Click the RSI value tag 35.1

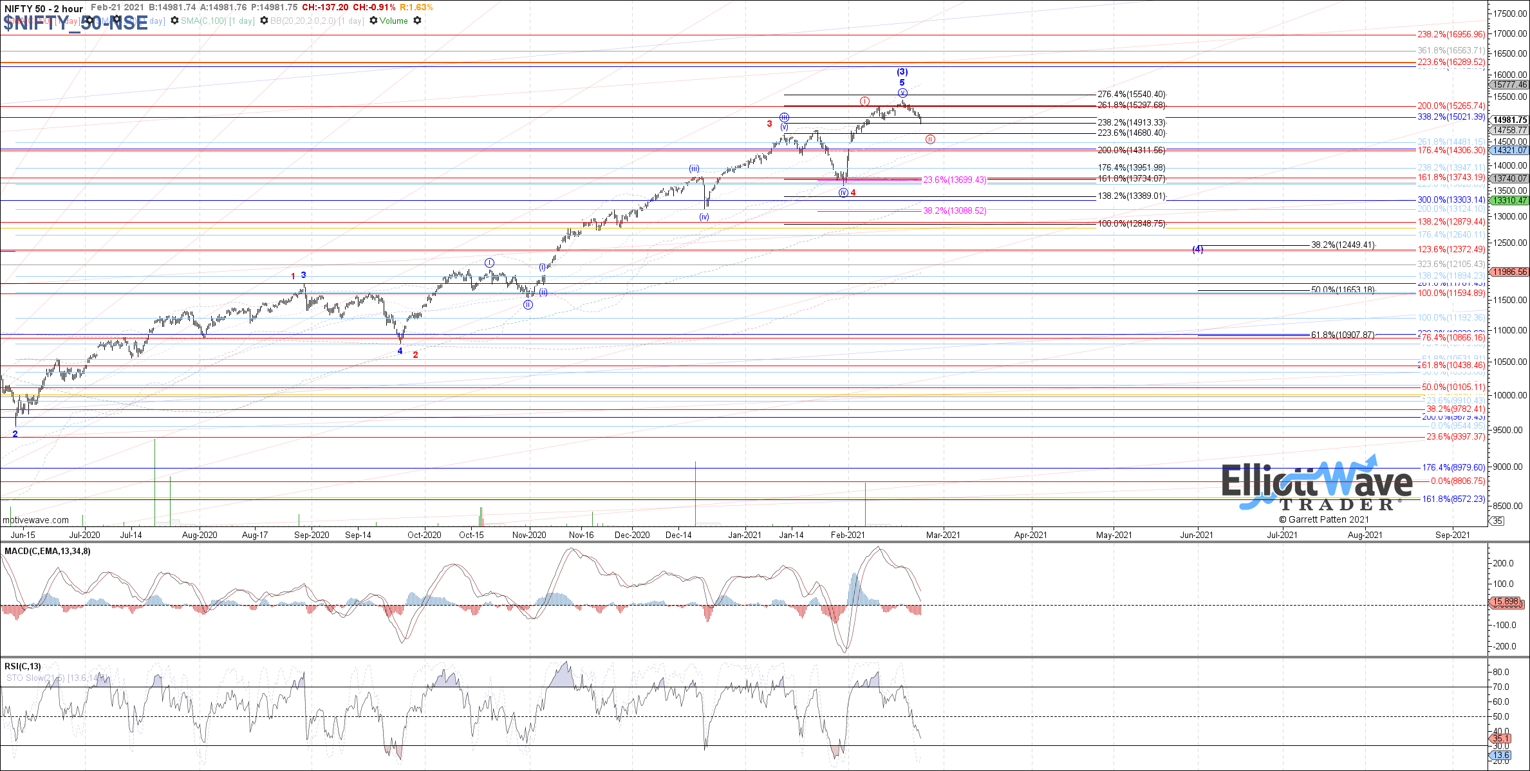point(1501,739)
